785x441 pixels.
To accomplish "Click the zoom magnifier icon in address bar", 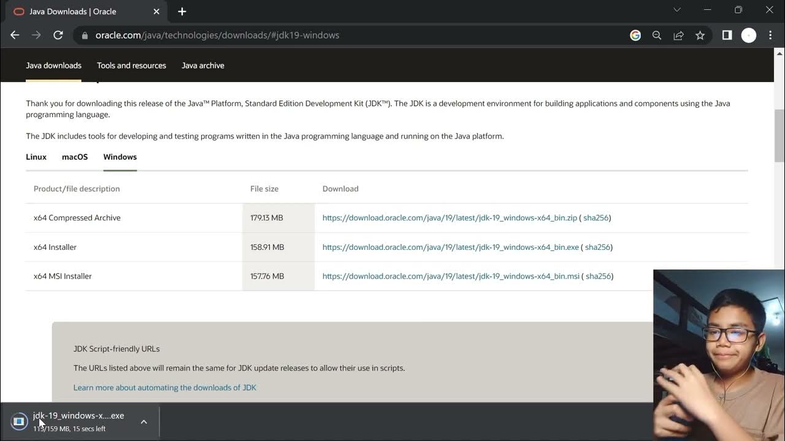I will point(657,36).
